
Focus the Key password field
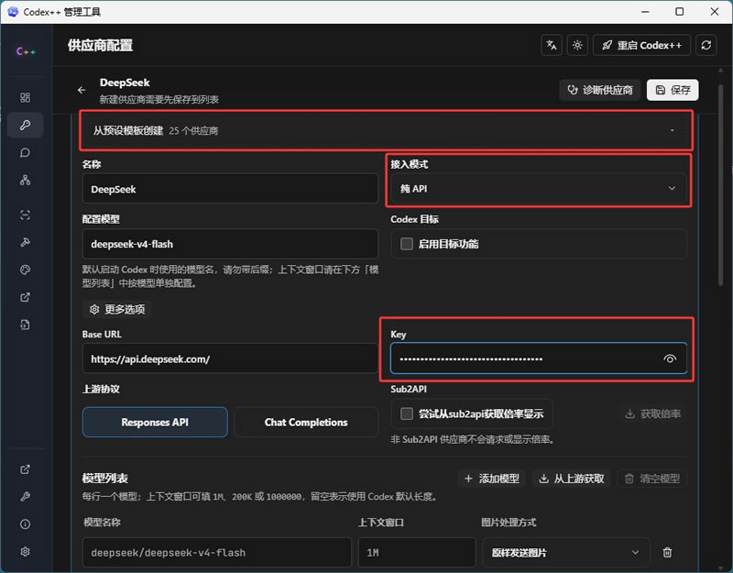(x=538, y=358)
